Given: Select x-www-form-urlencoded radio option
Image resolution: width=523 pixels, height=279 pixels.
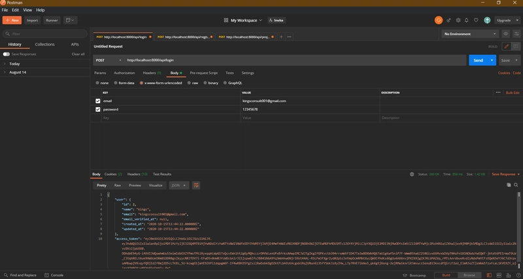Looking at the screenshot, I should pyautogui.click(x=141, y=83).
